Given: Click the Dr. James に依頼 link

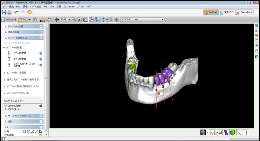Looking at the screenshot, I should click(x=13, y=106).
